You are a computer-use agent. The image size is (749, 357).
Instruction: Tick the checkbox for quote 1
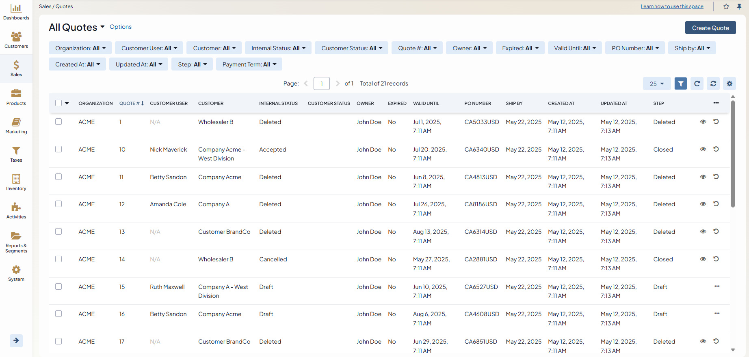coord(58,122)
